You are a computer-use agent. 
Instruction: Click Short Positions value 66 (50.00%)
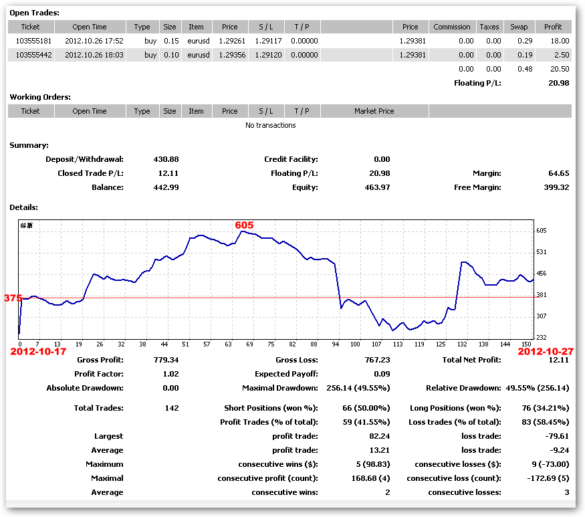tap(366, 408)
